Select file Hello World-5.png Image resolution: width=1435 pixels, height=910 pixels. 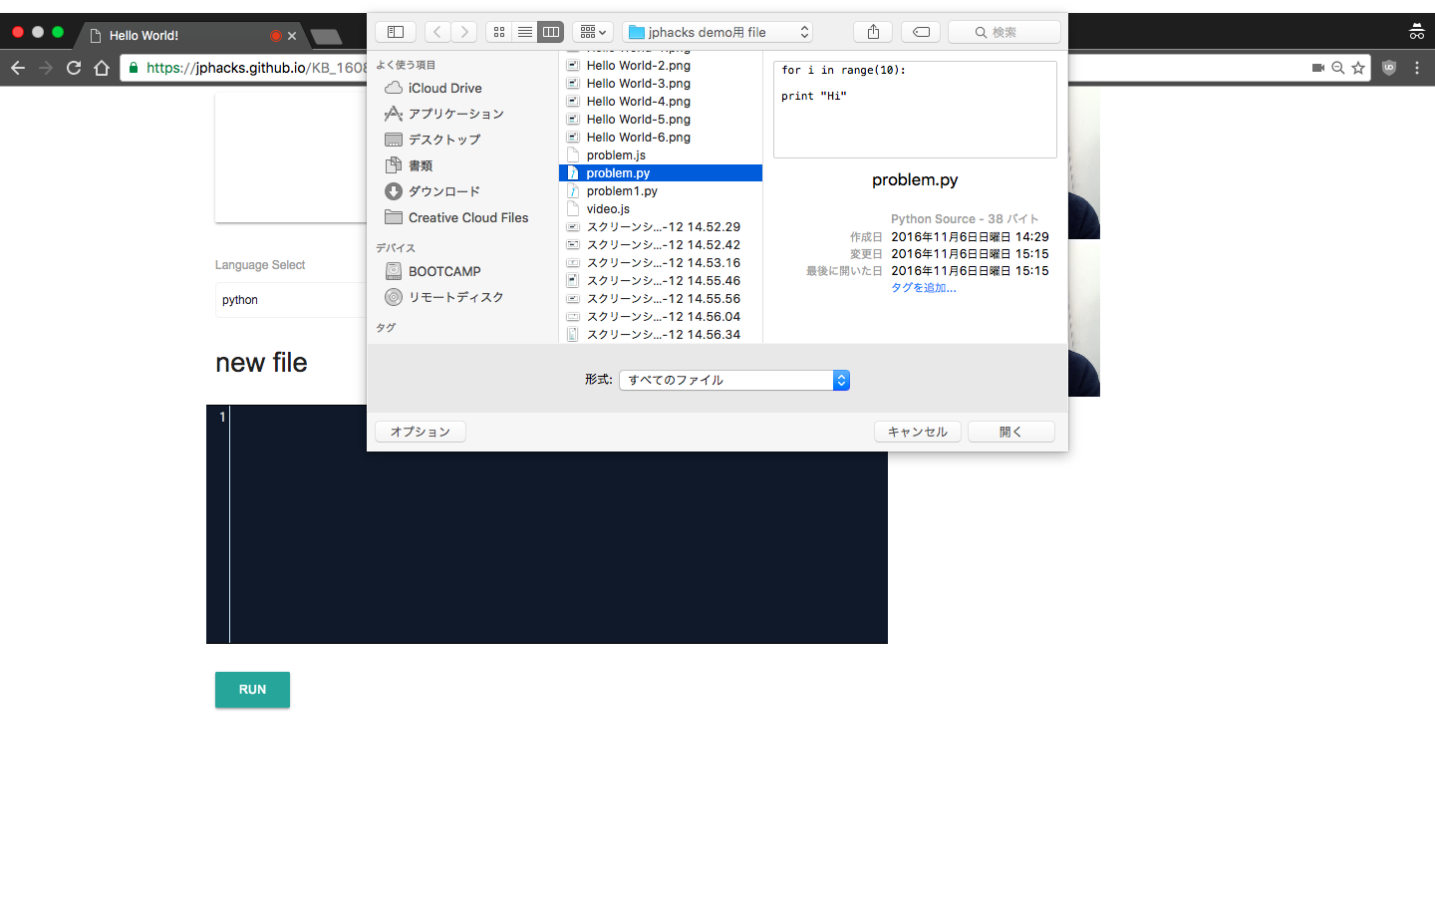point(661,120)
